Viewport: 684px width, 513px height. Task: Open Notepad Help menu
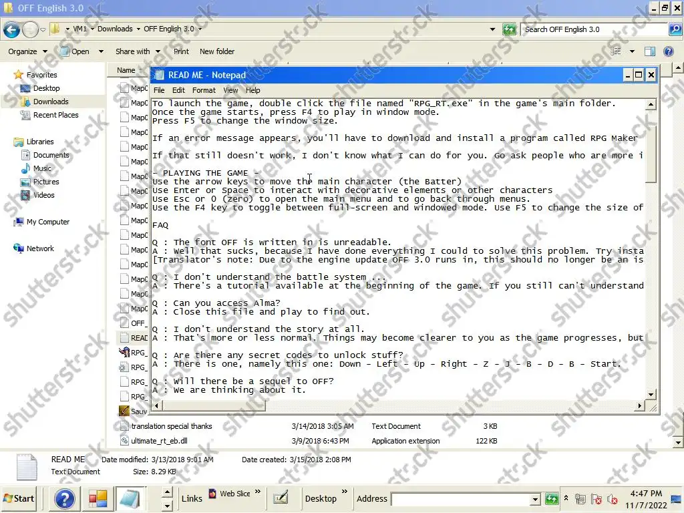(x=252, y=90)
